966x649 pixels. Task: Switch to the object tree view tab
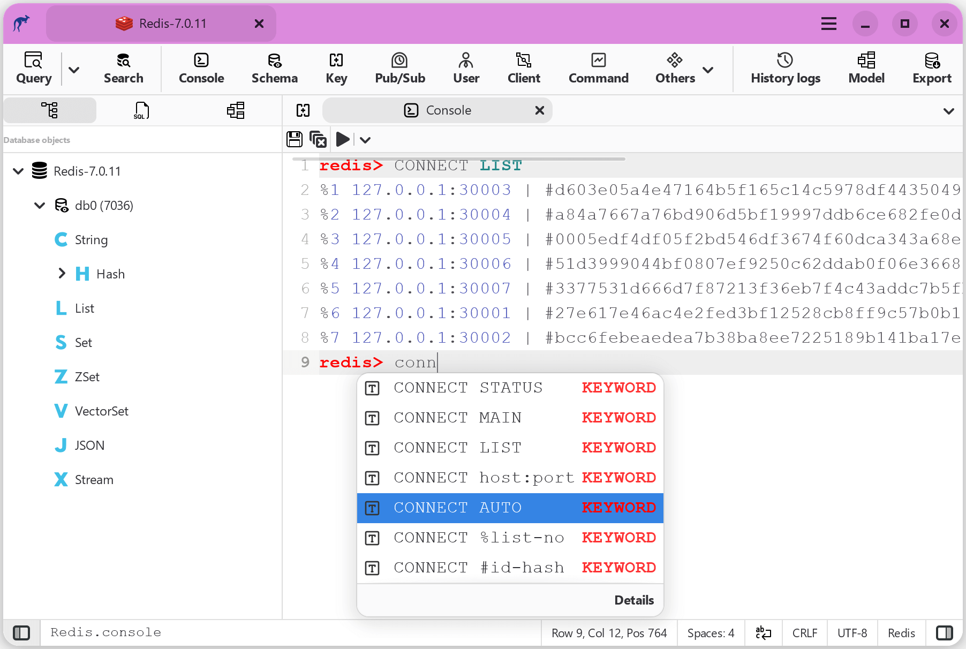point(50,110)
